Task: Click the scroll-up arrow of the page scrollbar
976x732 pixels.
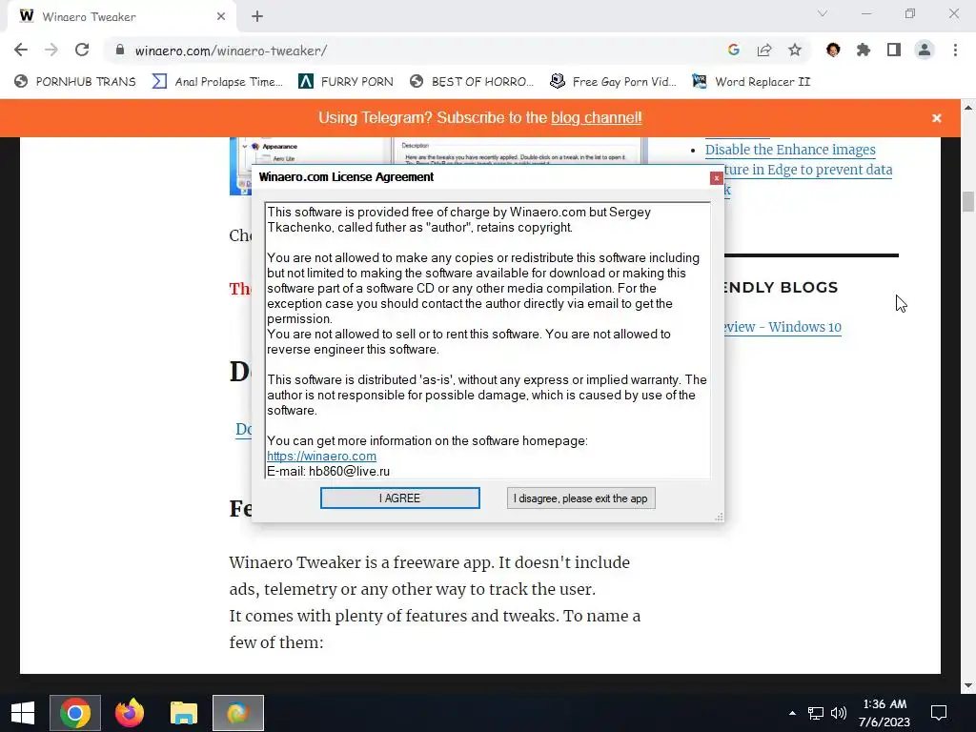Action: pyautogui.click(x=968, y=107)
